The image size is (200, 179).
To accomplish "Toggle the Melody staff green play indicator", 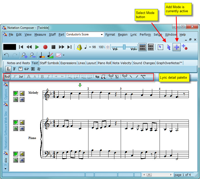I will click(16, 94).
